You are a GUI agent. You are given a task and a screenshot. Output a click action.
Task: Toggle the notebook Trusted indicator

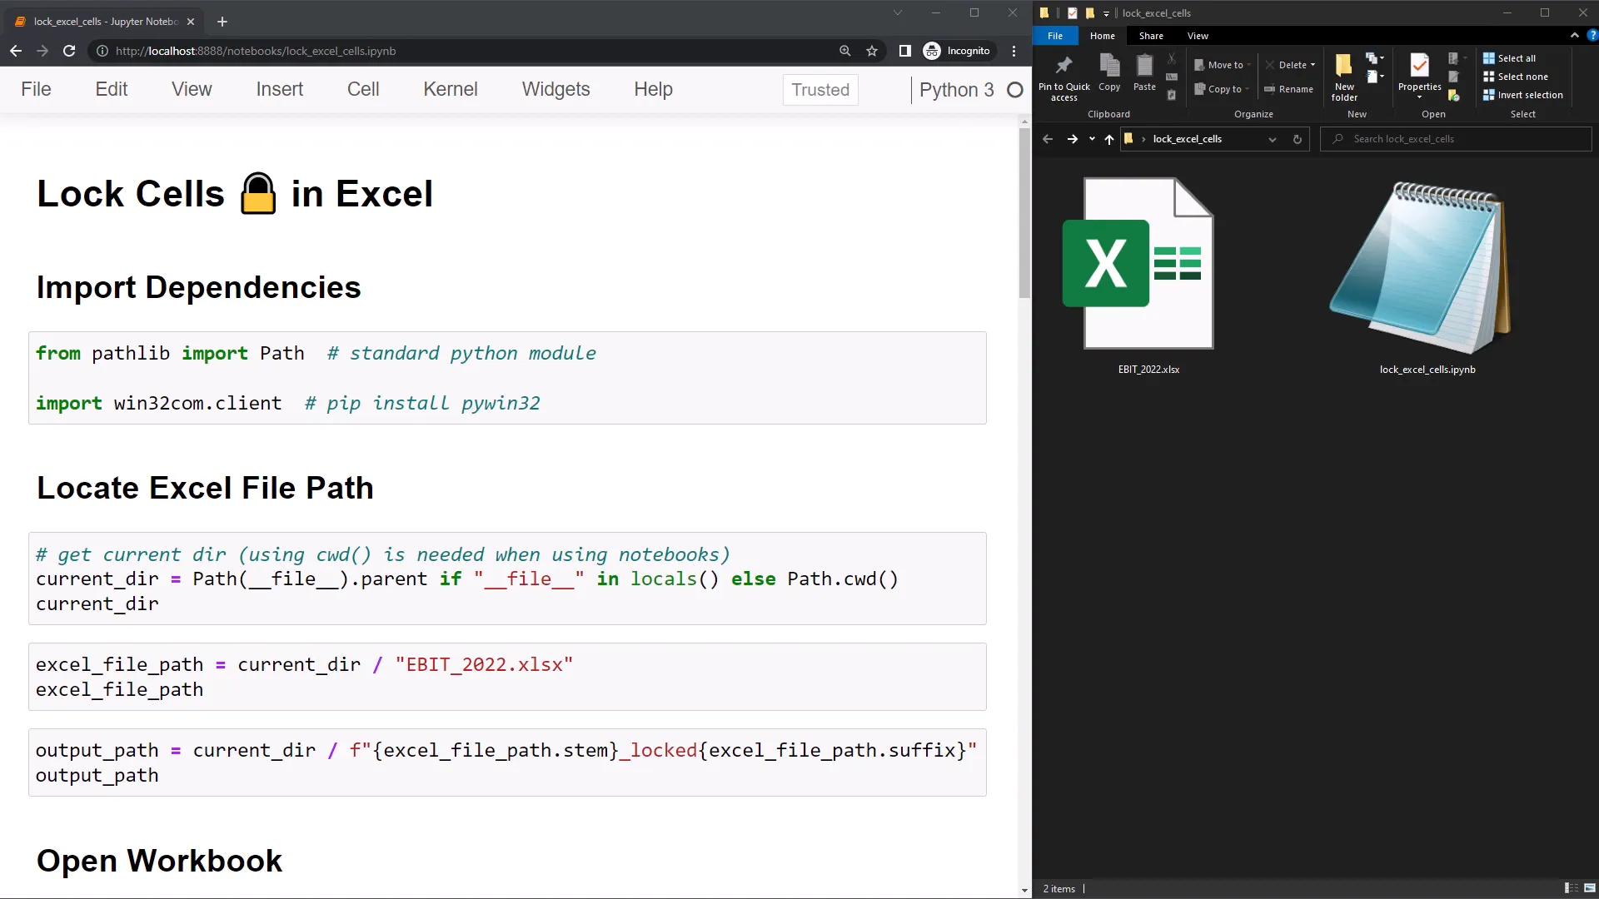(819, 90)
